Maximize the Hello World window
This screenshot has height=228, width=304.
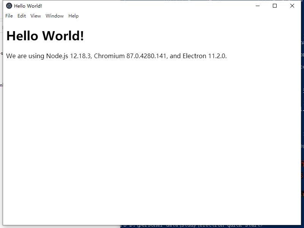pos(275,6)
